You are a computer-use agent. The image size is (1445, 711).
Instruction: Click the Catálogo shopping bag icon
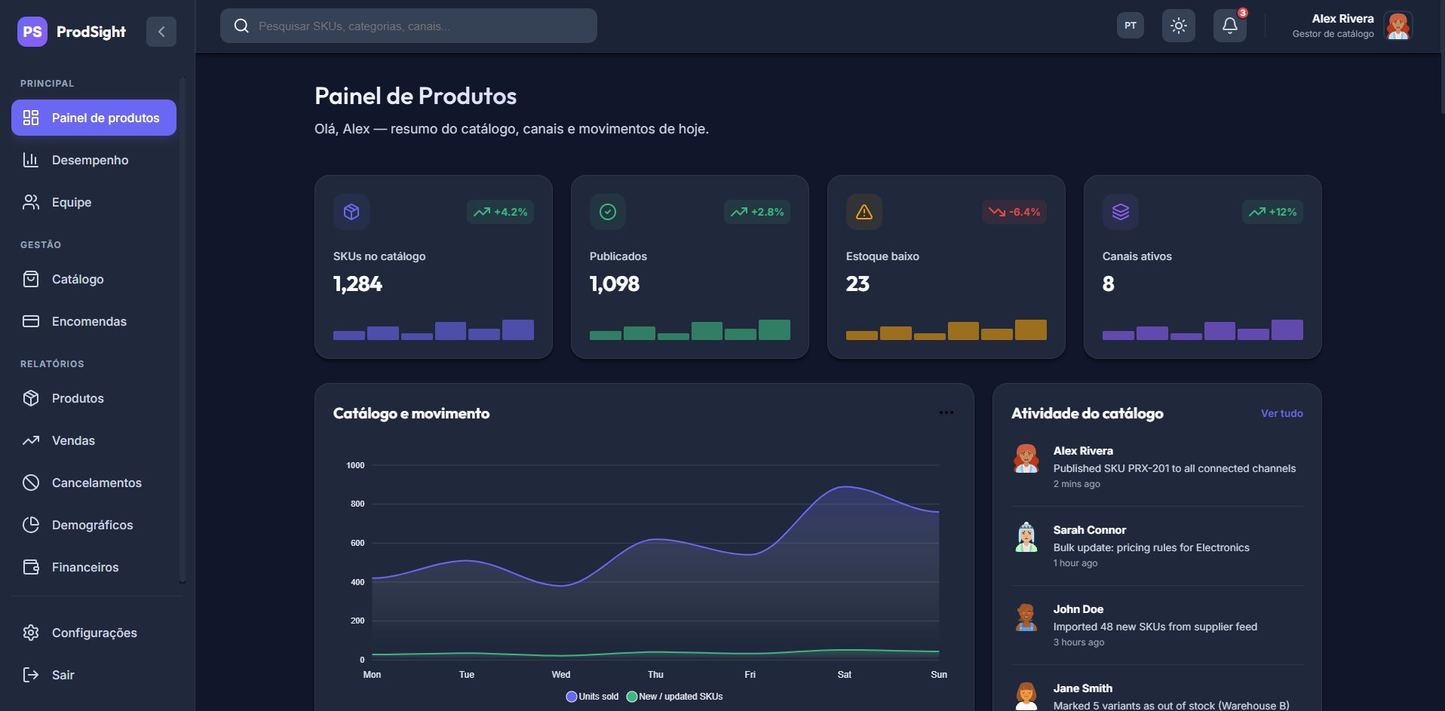point(31,279)
